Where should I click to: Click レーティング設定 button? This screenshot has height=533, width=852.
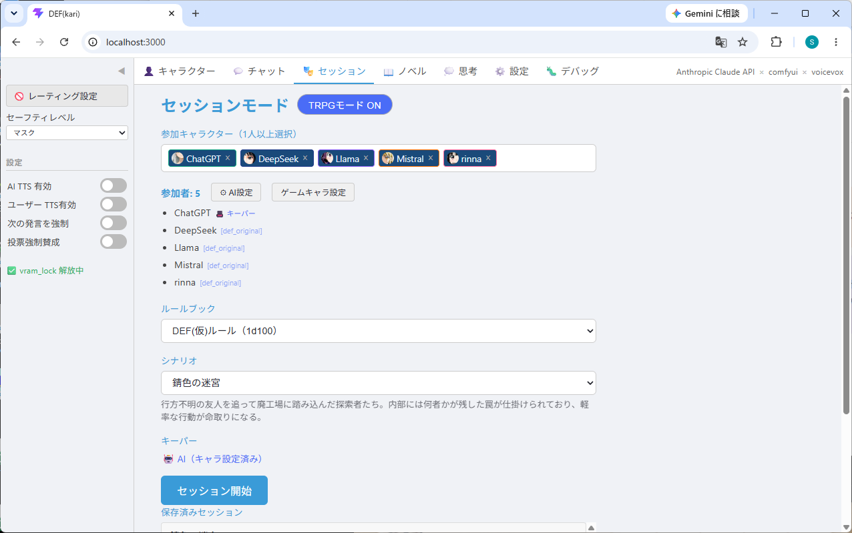coord(67,95)
